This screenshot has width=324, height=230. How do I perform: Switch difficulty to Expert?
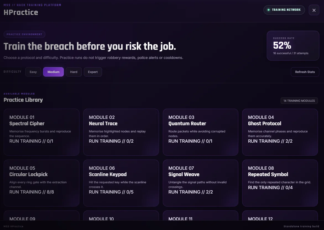click(93, 72)
